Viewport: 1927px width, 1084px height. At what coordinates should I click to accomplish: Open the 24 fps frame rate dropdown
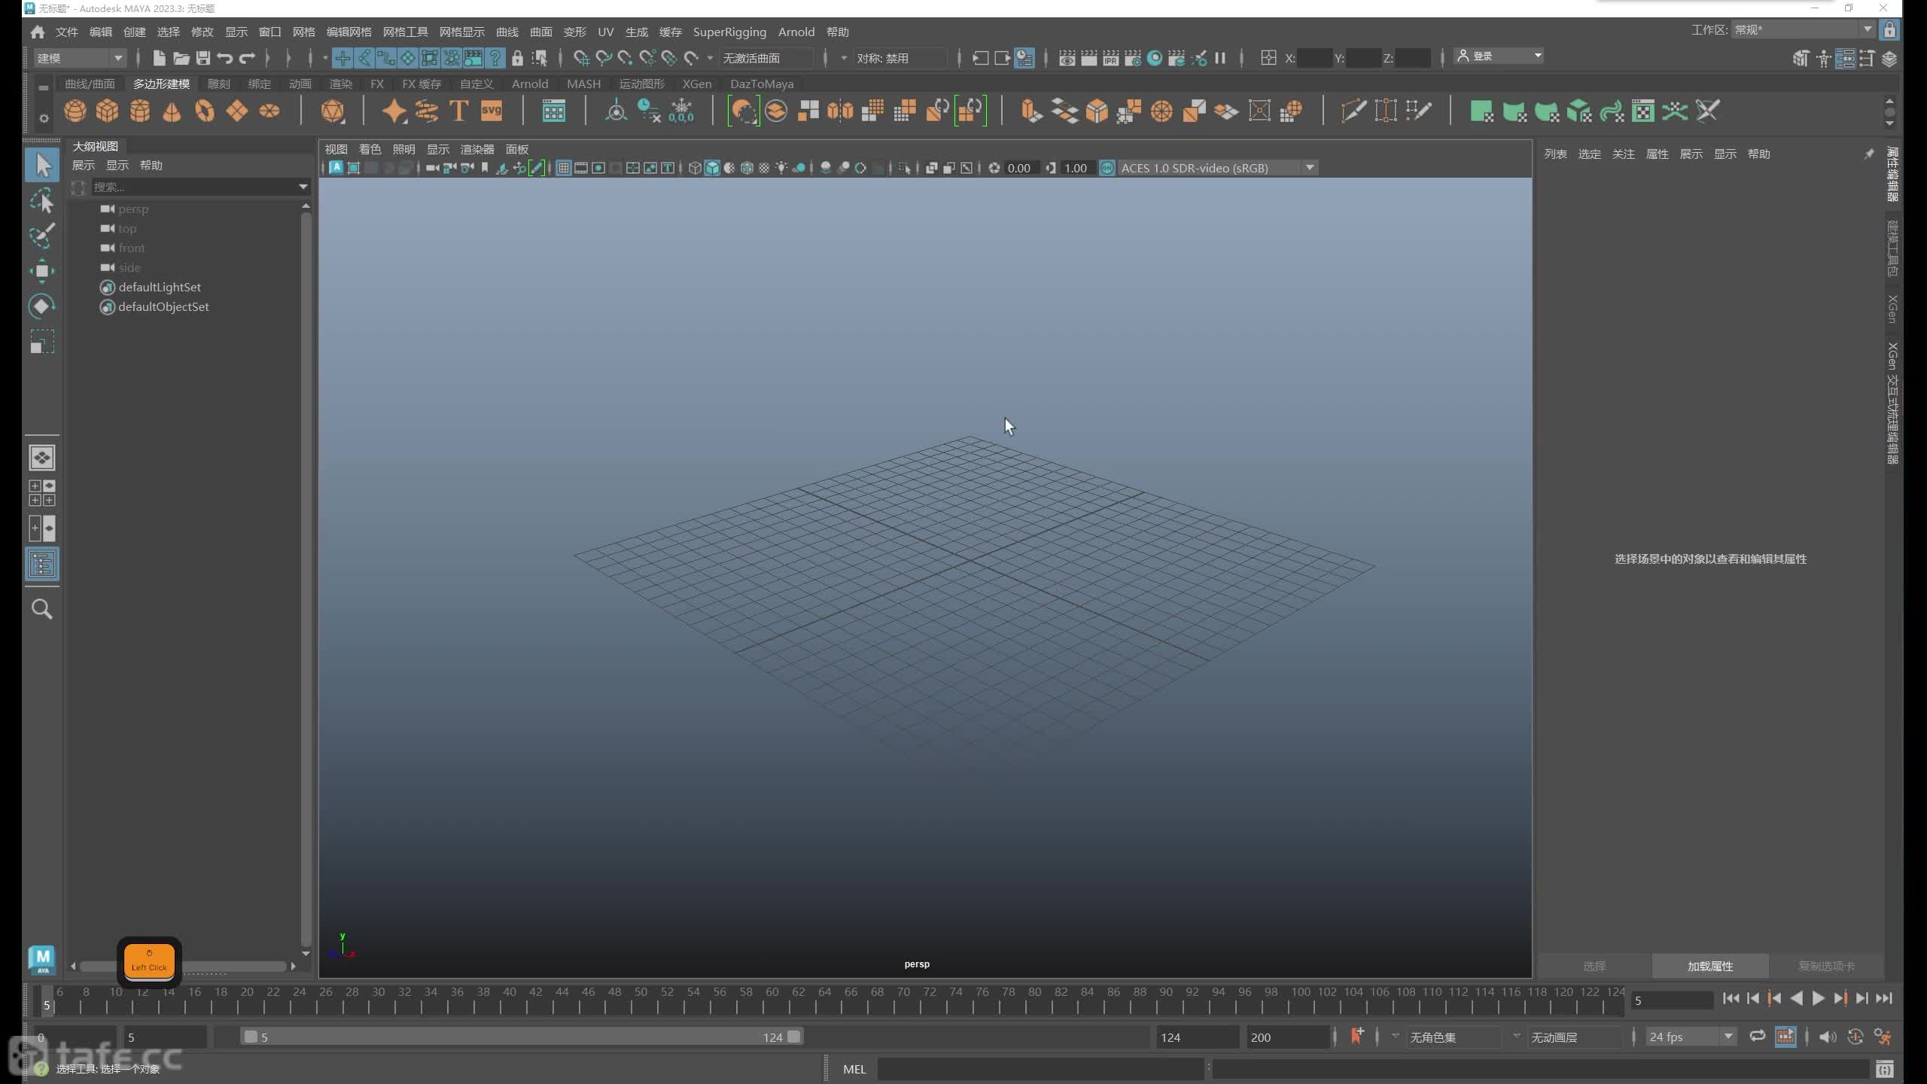tap(1691, 1037)
